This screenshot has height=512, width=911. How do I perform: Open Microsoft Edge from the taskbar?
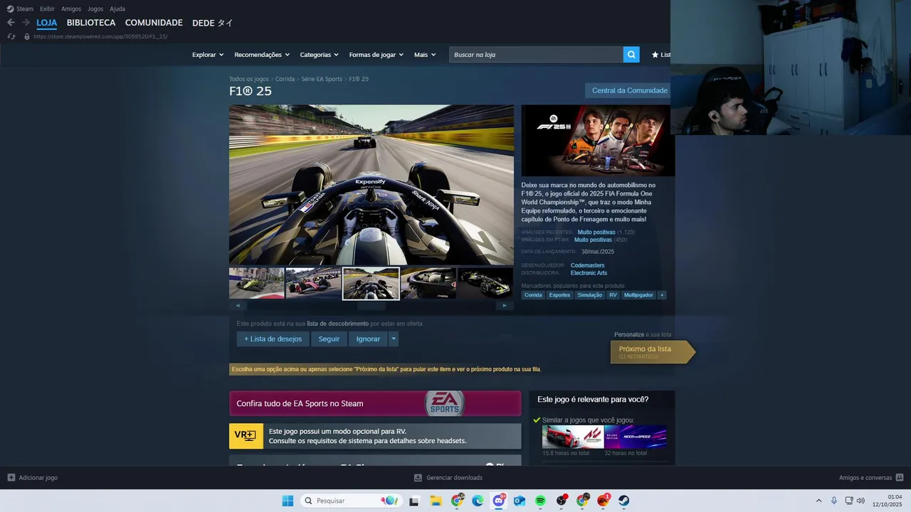click(x=478, y=501)
